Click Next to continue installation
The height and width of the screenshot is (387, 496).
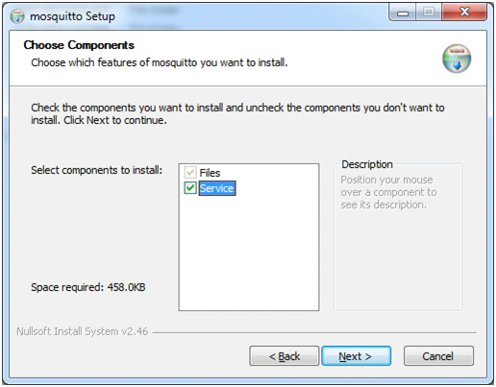click(357, 356)
